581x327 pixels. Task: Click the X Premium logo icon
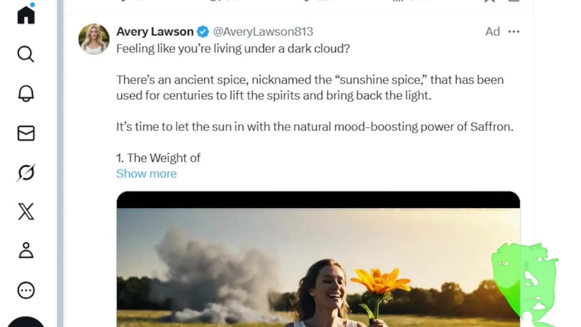(x=26, y=212)
